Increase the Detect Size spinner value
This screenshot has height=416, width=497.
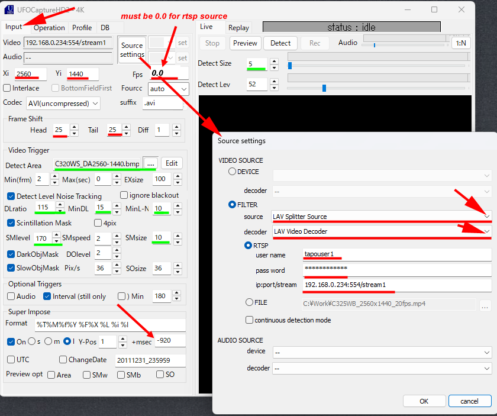[x=273, y=60]
